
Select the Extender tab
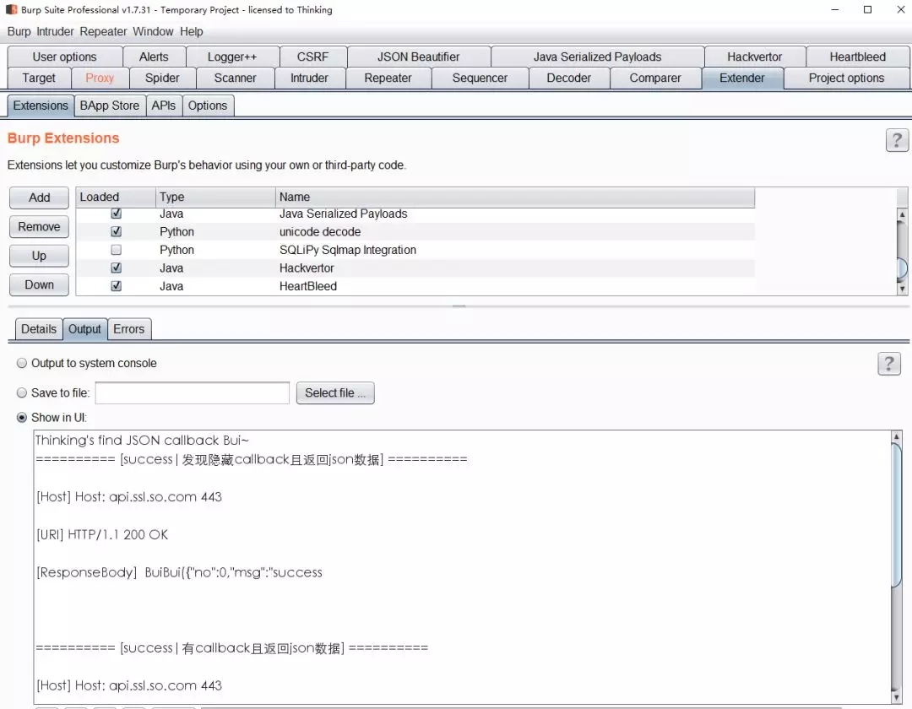click(x=742, y=78)
